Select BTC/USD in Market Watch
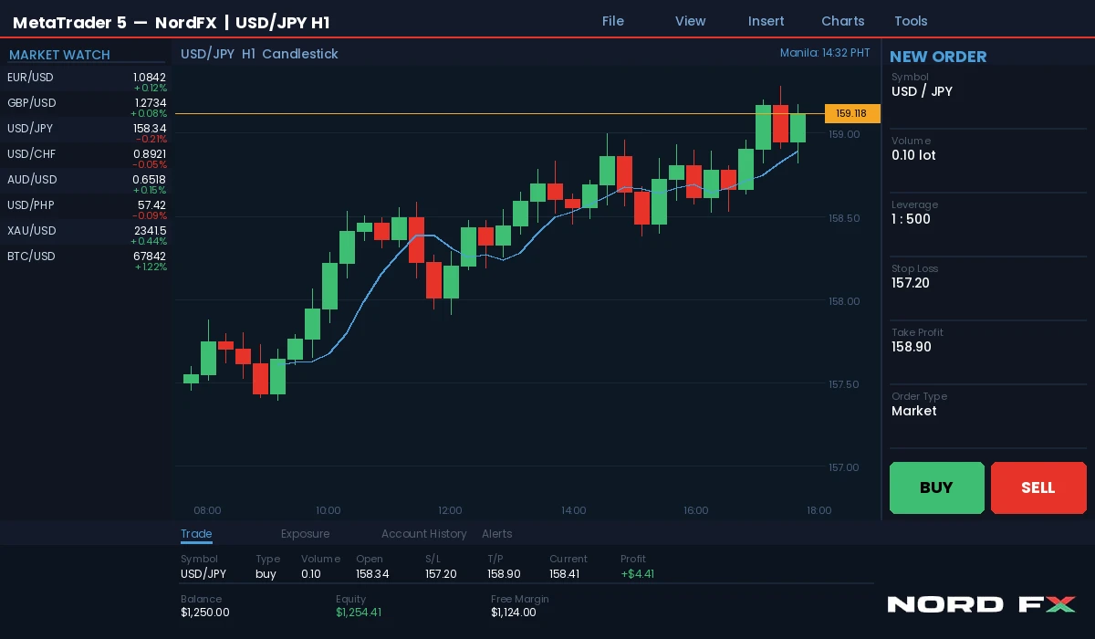 pyautogui.click(x=87, y=259)
